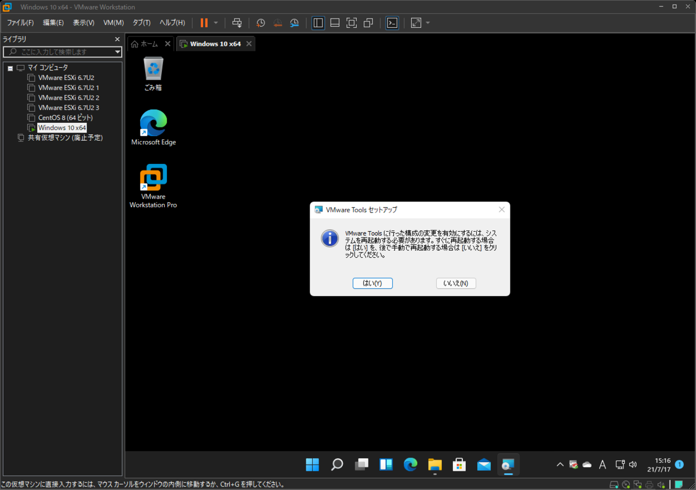Select CentOS 8 (64 ビット) VM

(x=65, y=118)
